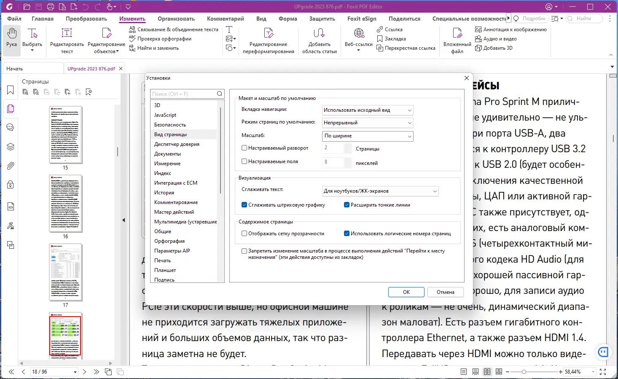Open the Файл menu
The width and height of the screenshot is (618, 379).
[14, 19]
